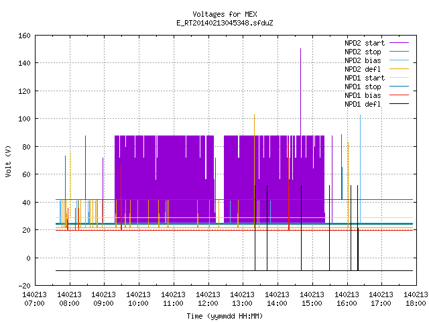Click y-axis tick value 160

[x=24, y=36]
